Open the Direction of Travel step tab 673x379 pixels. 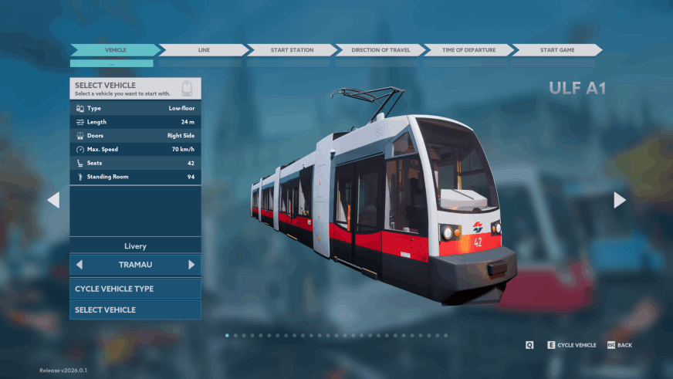coord(380,50)
